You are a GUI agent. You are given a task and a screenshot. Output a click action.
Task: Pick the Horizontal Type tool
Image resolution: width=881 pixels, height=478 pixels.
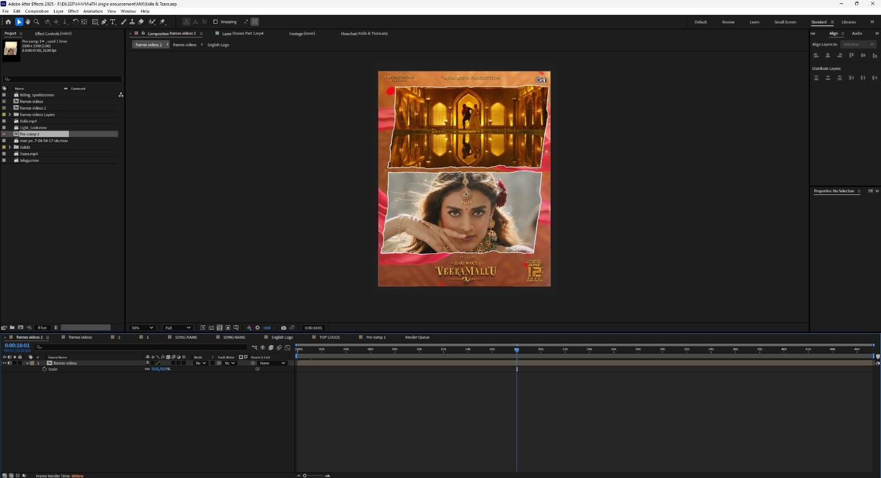tap(113, 22)
